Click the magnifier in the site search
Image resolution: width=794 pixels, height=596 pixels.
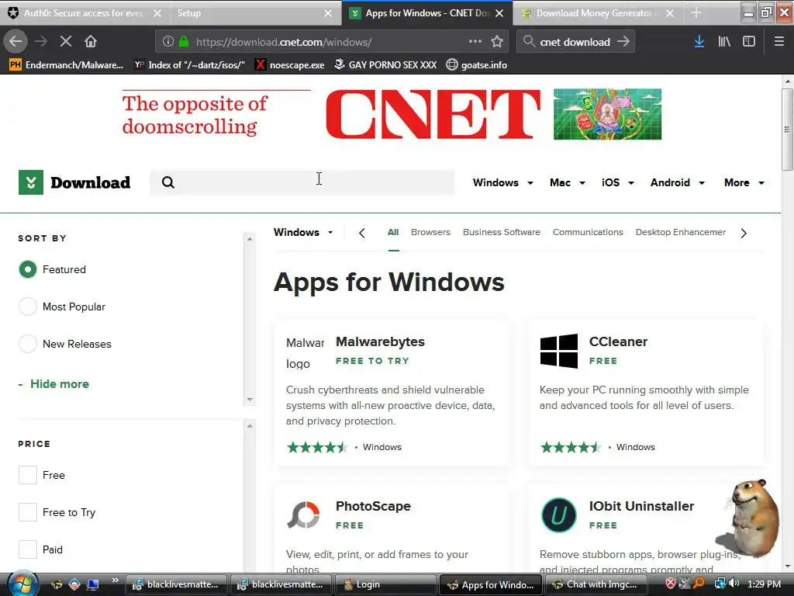(x=168, y=182)
